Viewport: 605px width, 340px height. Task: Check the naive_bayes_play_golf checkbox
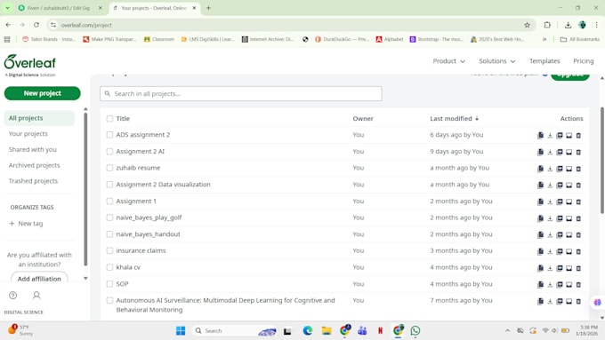[109, 217]
